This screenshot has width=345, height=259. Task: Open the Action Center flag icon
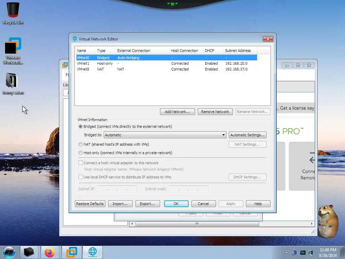[x=294, y=253]
